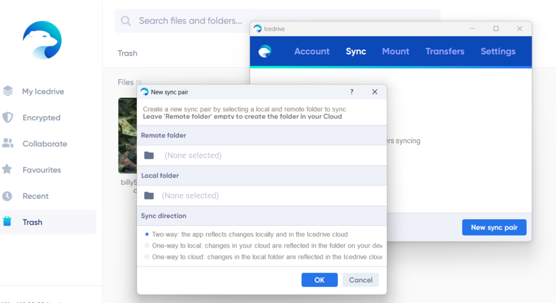Choose One-way to cloud sync option
This screenshot has width=556, height=303.
pyautogui.click(x=147, y=257)
